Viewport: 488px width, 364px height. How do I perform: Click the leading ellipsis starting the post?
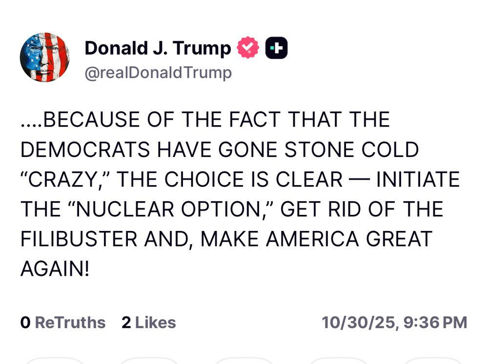[x=31, y=120]
